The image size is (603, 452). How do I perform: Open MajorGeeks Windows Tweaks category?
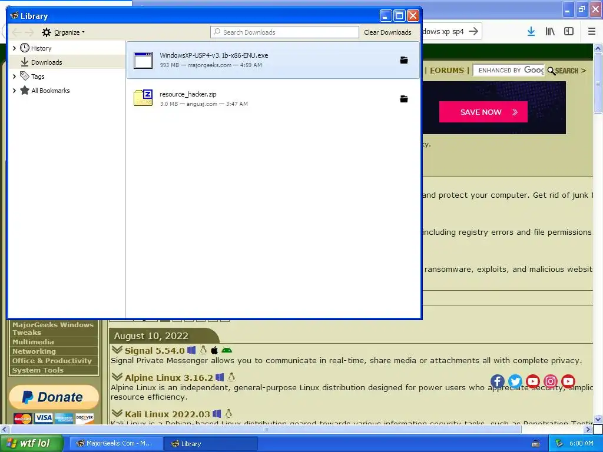point(53,328)
